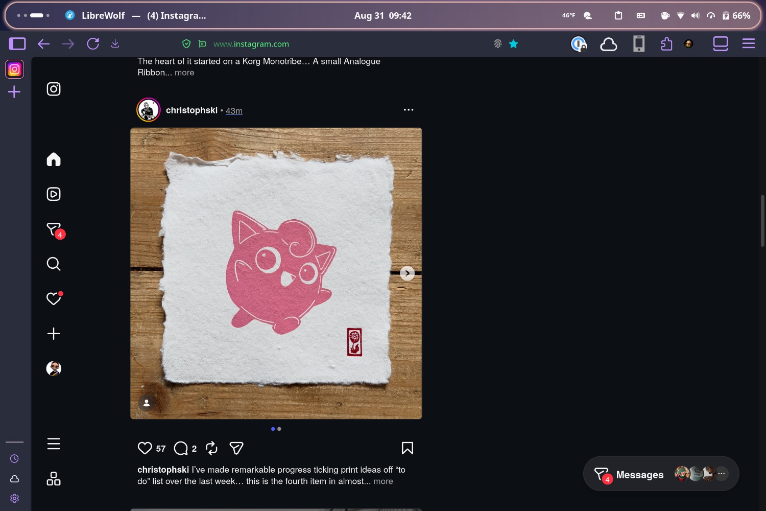This screenshot has width=766, height=511.
Task: Open christophski username in caption
Action: tap(163, 470)
